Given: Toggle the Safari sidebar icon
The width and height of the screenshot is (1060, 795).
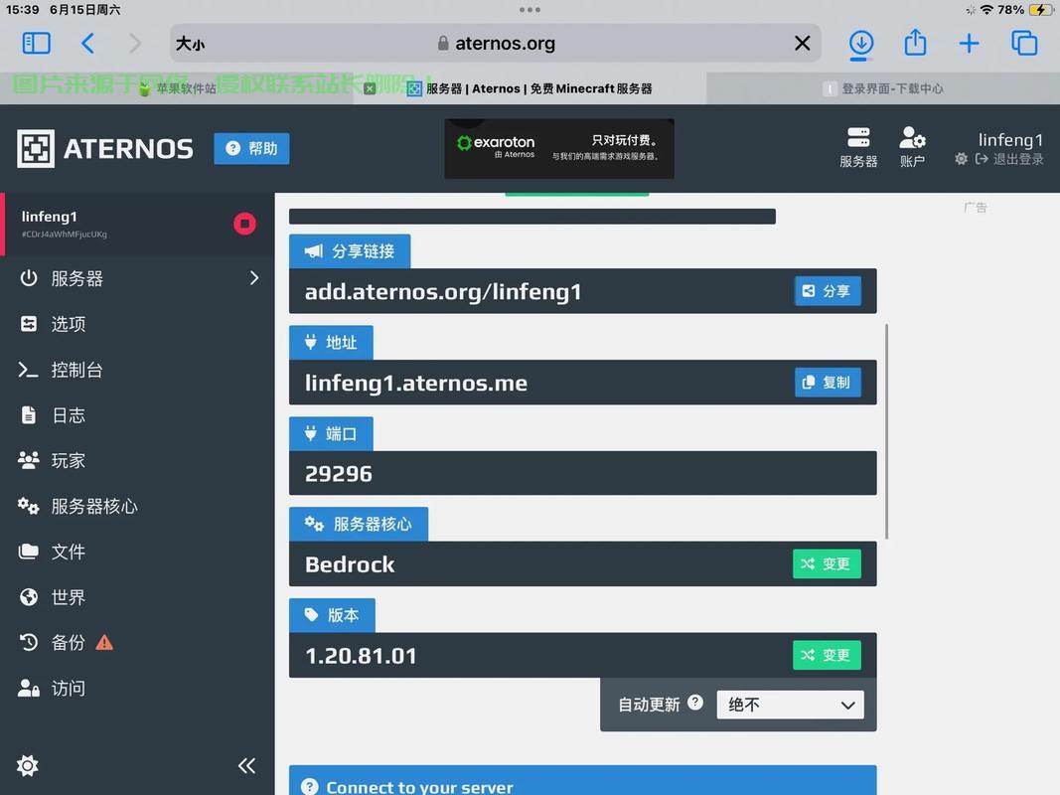Looking at the screenshot, I should click(x=36, y=44).
